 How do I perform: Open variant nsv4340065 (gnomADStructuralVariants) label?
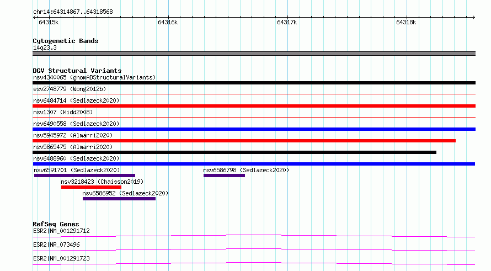94,77
